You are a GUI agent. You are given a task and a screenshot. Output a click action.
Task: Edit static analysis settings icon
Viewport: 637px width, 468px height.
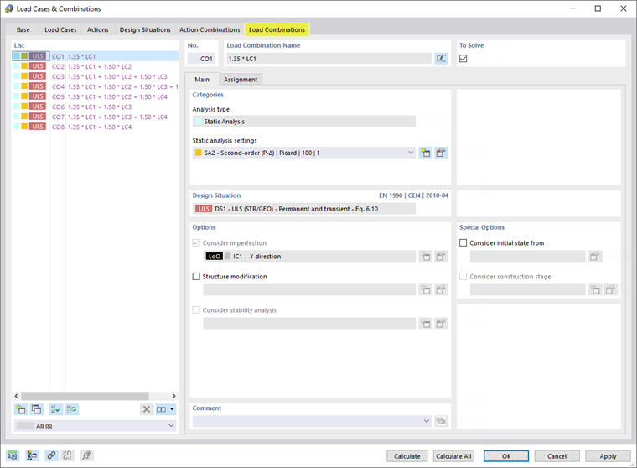(x=441, y=153)
